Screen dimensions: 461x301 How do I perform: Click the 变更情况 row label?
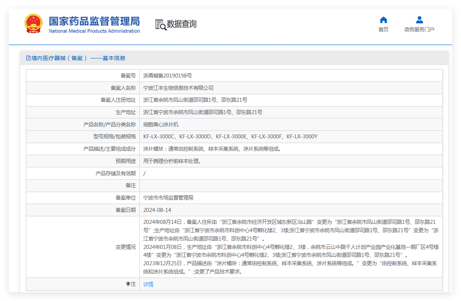[125, 247]
